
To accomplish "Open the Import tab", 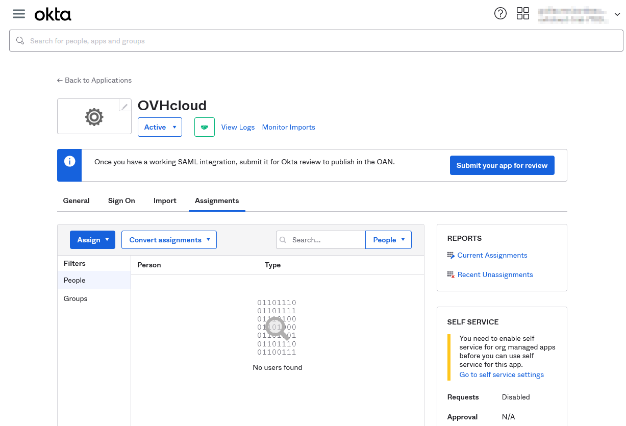I will point(165,201).
